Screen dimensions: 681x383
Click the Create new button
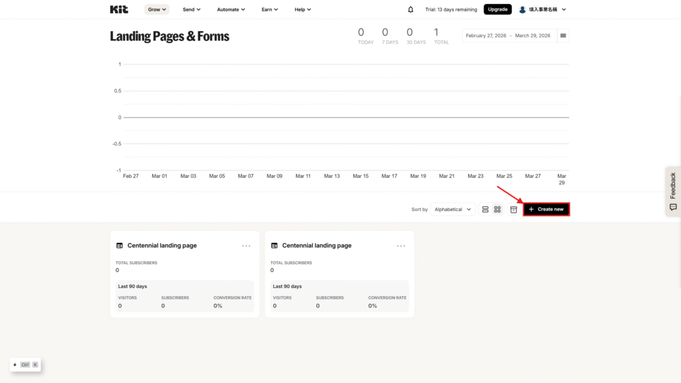click(546, 209)
